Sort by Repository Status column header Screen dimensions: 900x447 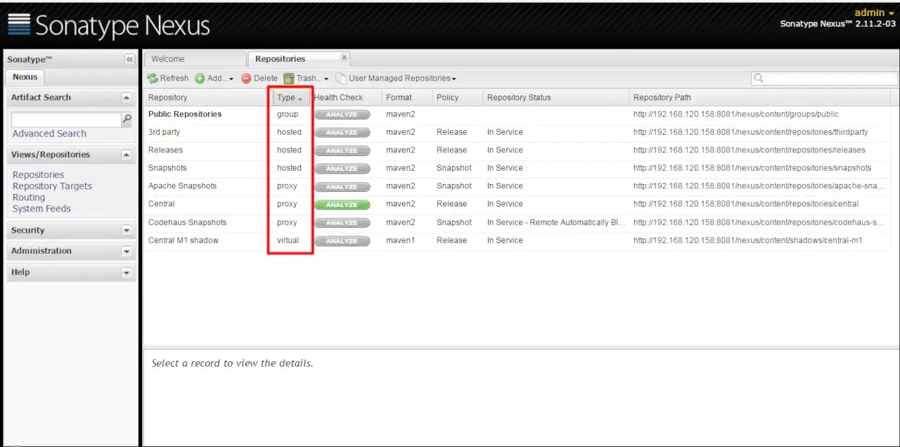pyautogui.click(x=555, y=98)
